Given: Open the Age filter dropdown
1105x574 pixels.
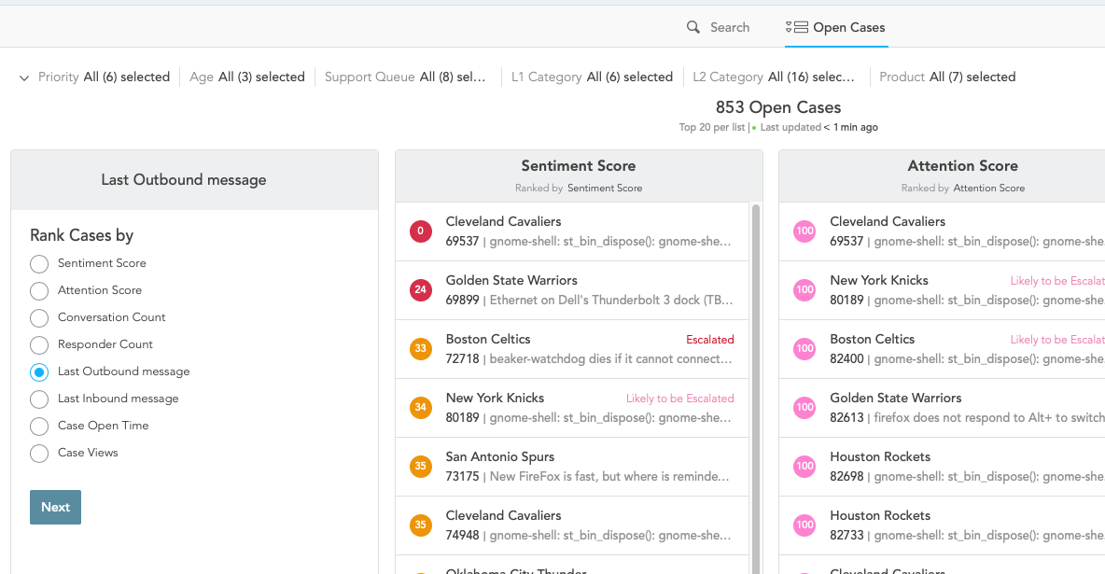Looking at the screenshot, I should pos(247,77).
